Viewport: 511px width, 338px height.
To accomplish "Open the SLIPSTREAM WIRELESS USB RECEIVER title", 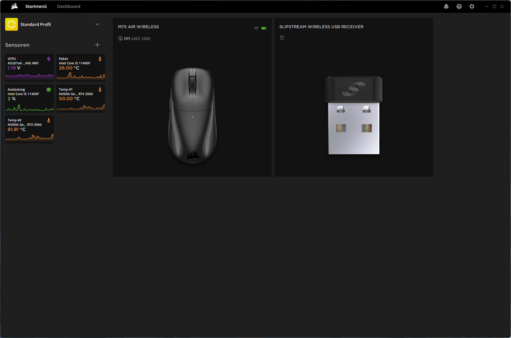I will (321, 27).
